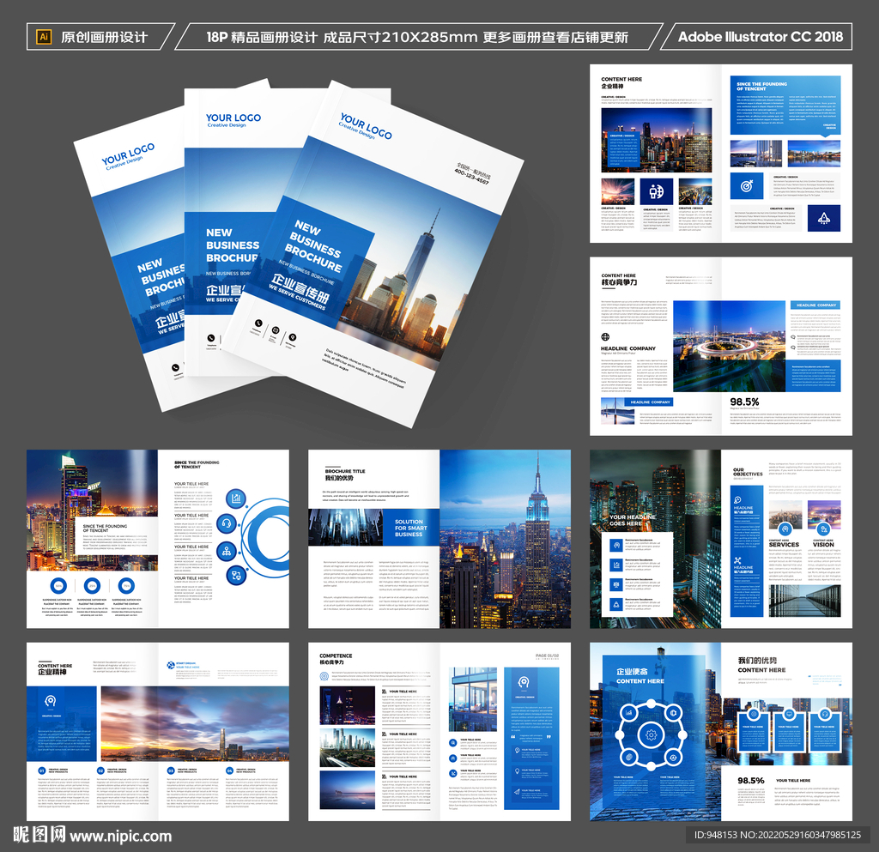The width and height of the screenshot is (879, 852).
Task: Click the round icon above VISION heading
Action: (823, 529)
